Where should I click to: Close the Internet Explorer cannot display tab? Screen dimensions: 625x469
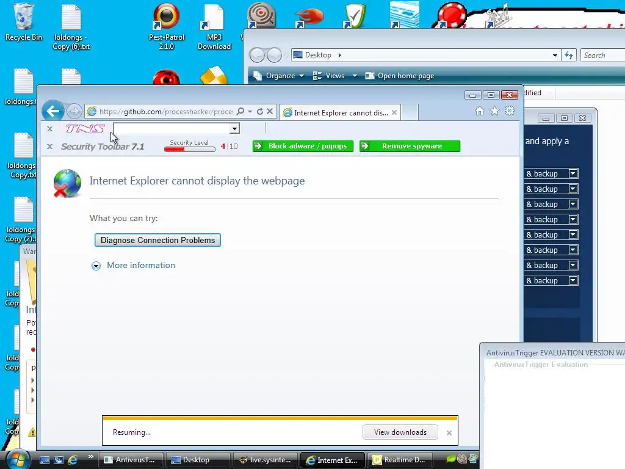pyautogui.click(x=394, y=112)
